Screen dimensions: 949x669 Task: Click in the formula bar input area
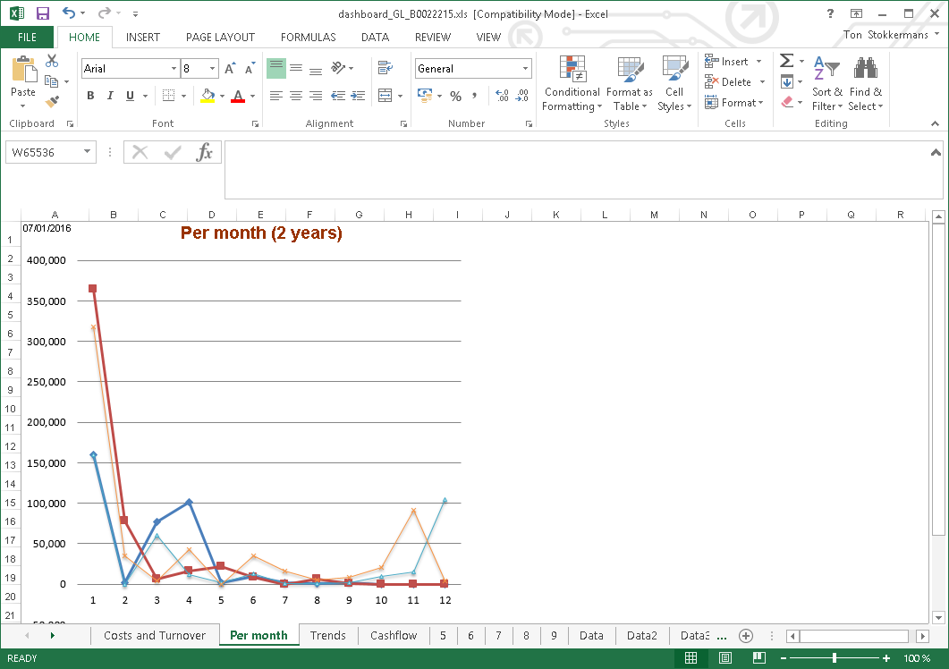pyautogui.click(x=577, y=170)
